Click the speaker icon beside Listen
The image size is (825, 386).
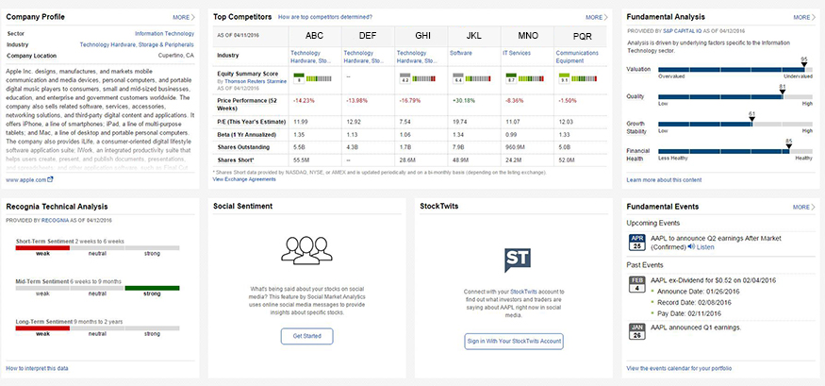click(x=691, y=247)
